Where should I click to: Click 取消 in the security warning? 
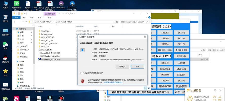point(137,67)
